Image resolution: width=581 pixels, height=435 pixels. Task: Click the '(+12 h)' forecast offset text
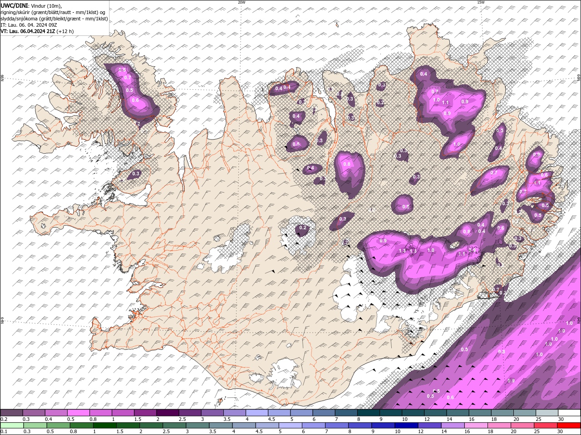click(65, 31)
